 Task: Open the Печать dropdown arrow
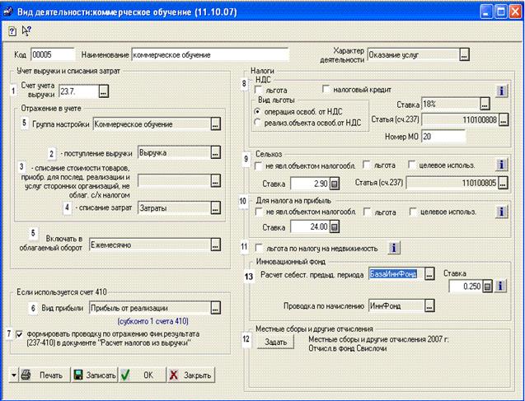13,375
